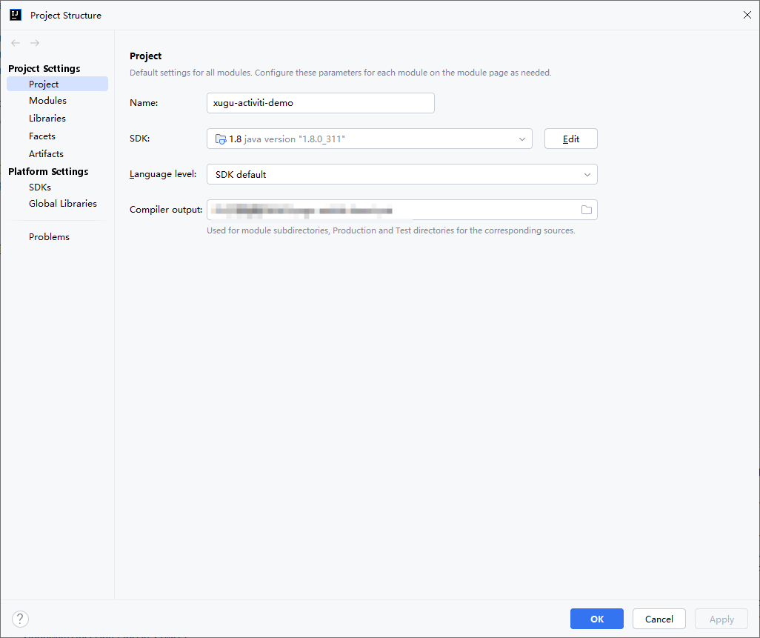760x638 pixels.
Task: Click the IntelliJ logo in title bar
Action: pos(16,15)
